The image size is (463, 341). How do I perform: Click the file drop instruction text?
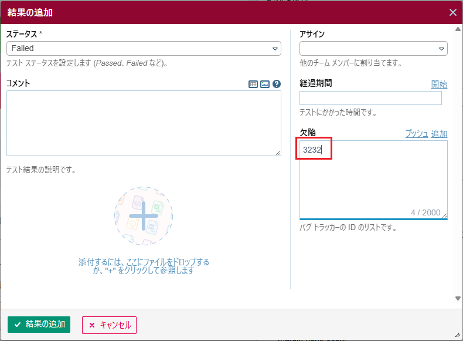(144, 266)
